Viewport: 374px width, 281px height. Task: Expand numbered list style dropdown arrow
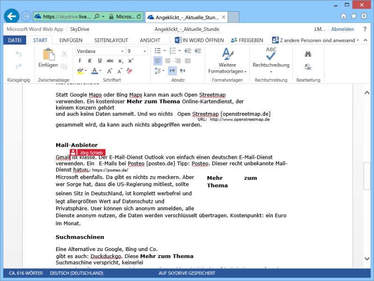tap(180, 51)
